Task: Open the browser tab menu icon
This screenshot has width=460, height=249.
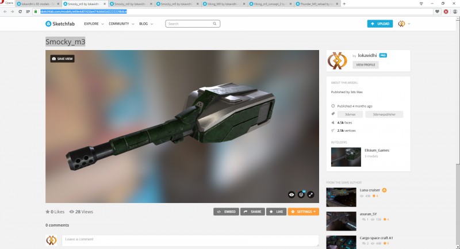Action: point(421,3)
